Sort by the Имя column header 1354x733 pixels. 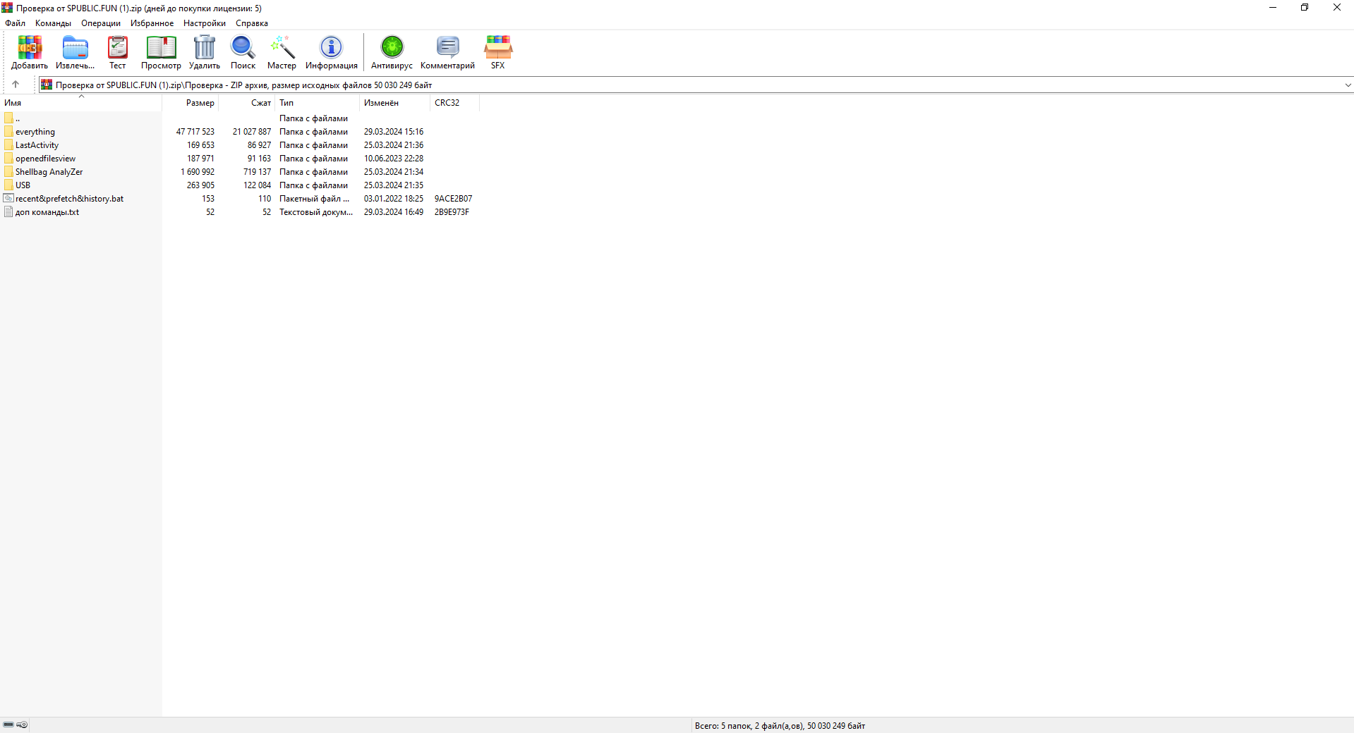pos(81,103)
